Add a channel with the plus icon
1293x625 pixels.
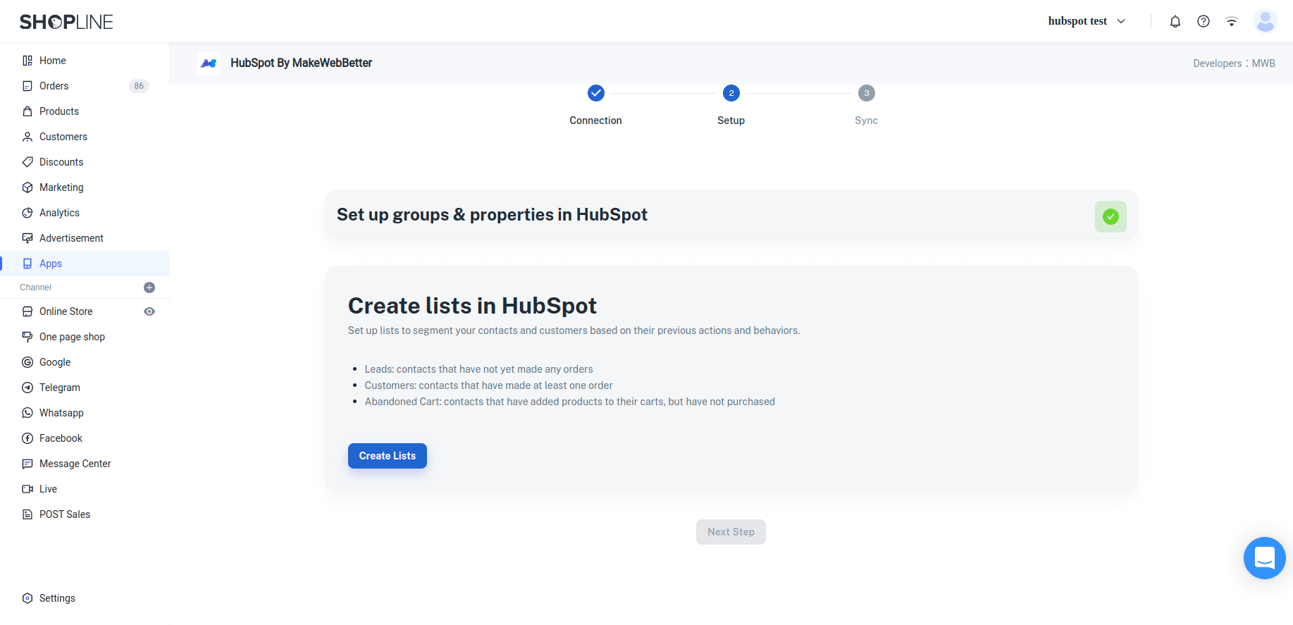tap(149, 287)
